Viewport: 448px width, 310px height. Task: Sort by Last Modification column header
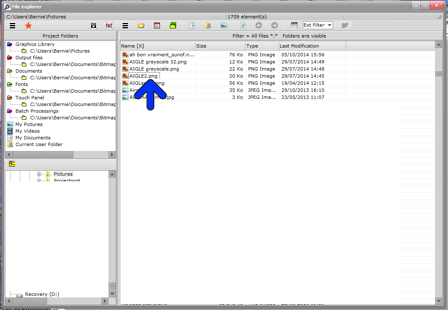pyautogui.click(x=312, y=46)
